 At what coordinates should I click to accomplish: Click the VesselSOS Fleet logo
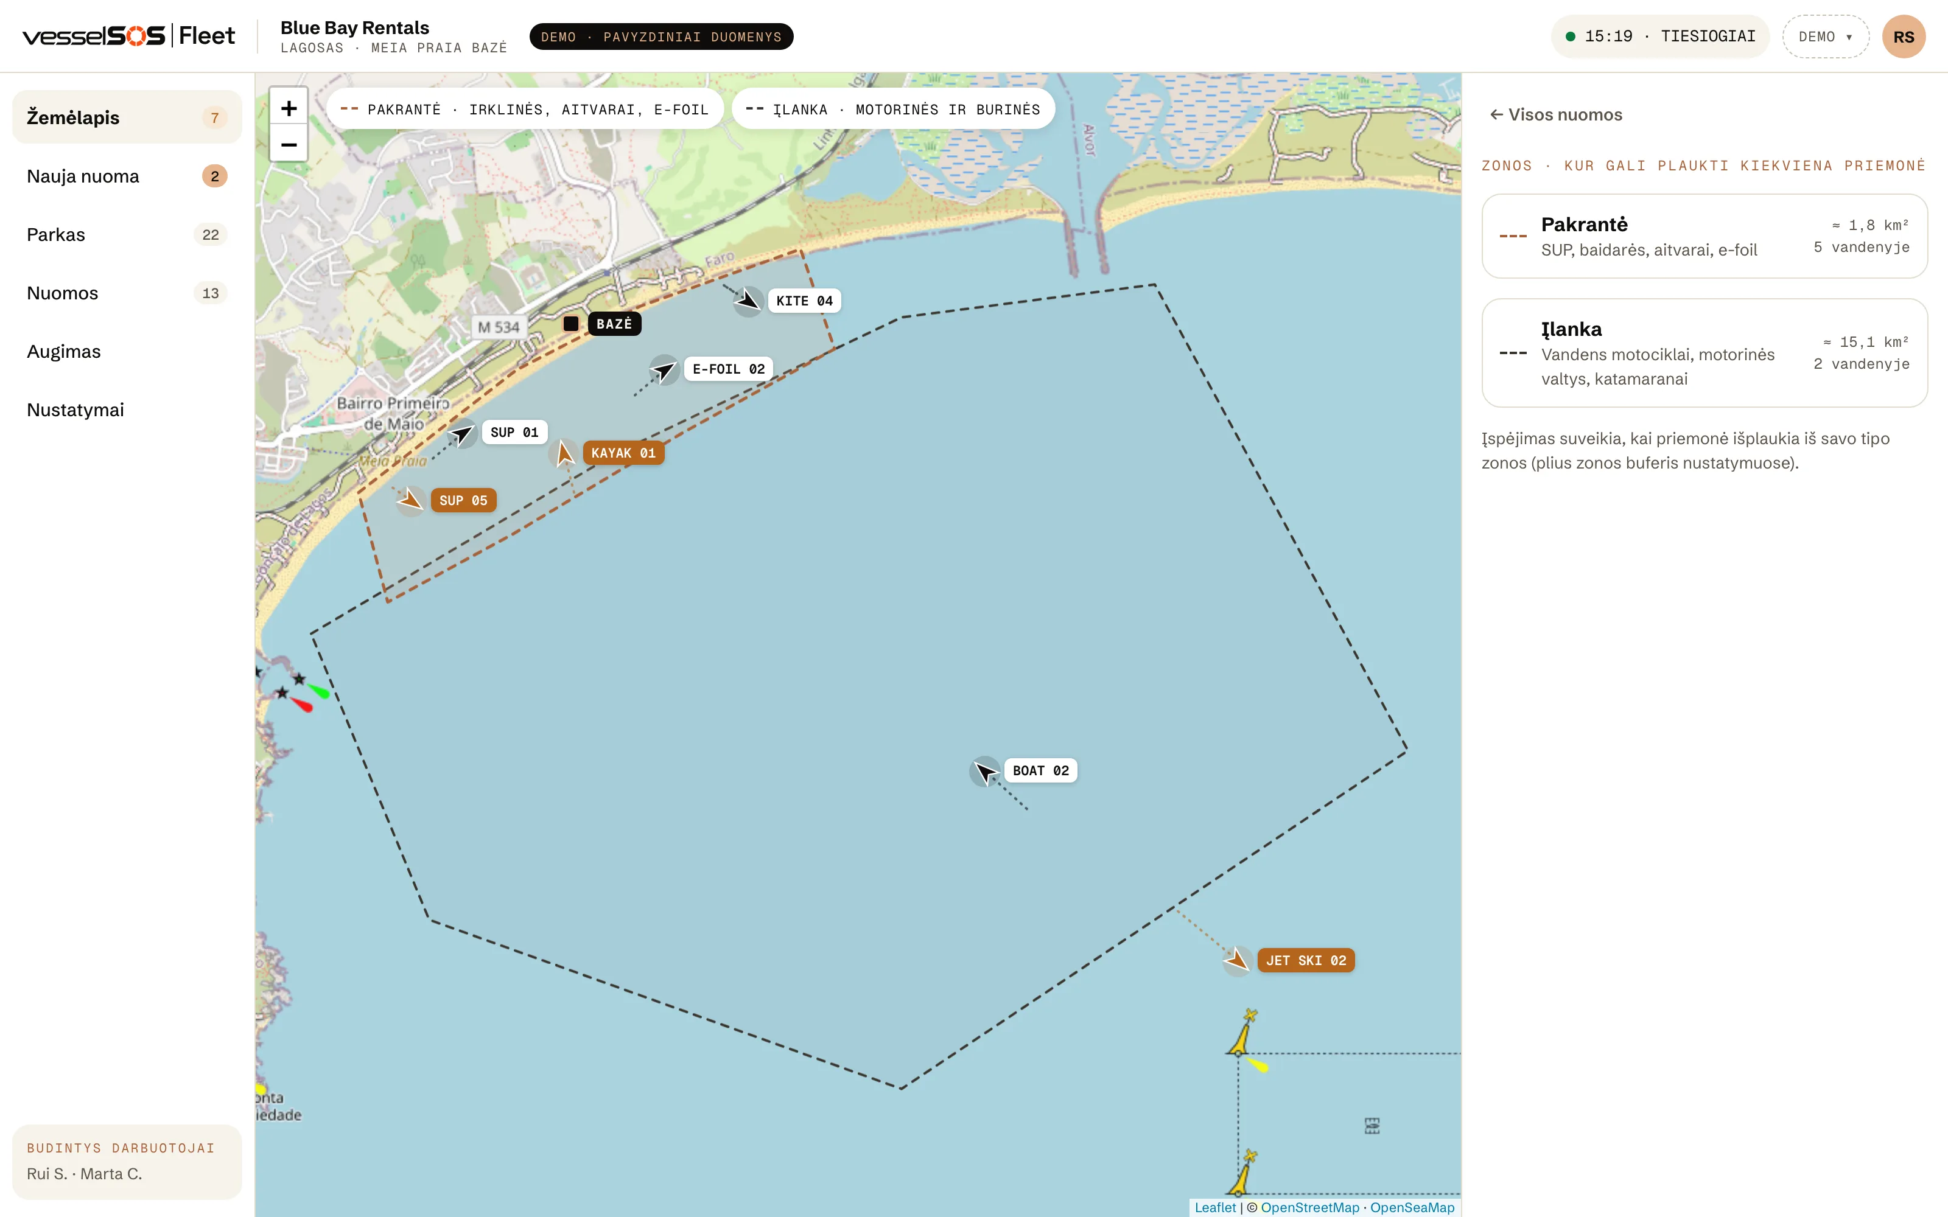129,37
